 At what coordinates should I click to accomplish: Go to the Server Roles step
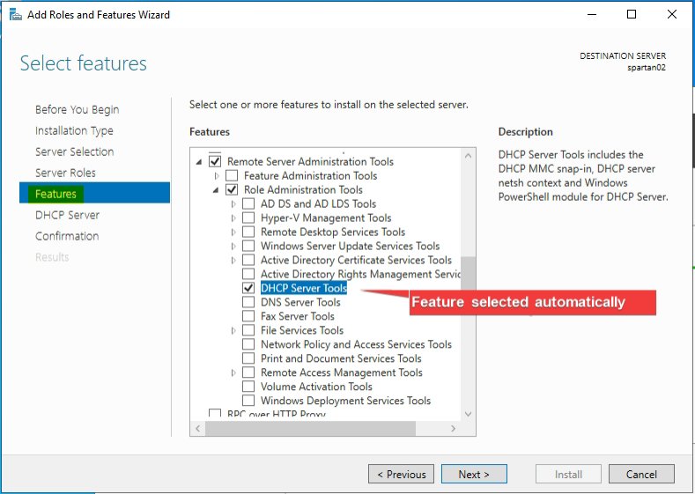[x=65, y=173]
